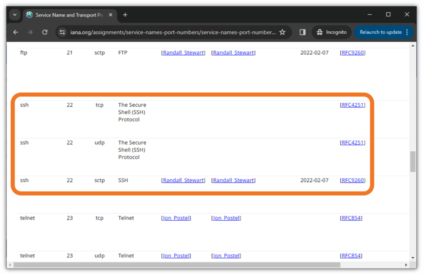Click the Forward navigation arrow

[30, 32]
